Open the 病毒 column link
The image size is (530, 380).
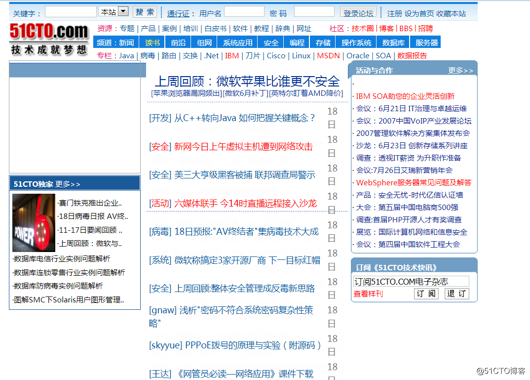pos(148,56)
